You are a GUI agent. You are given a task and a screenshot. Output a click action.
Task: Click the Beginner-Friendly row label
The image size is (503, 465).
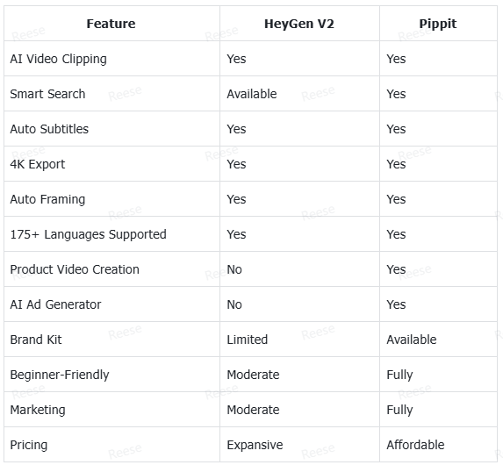pos(60,375)
